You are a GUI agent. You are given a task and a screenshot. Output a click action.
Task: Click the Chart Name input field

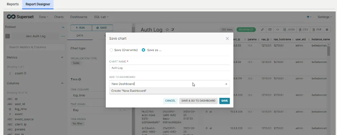[169, 68]
